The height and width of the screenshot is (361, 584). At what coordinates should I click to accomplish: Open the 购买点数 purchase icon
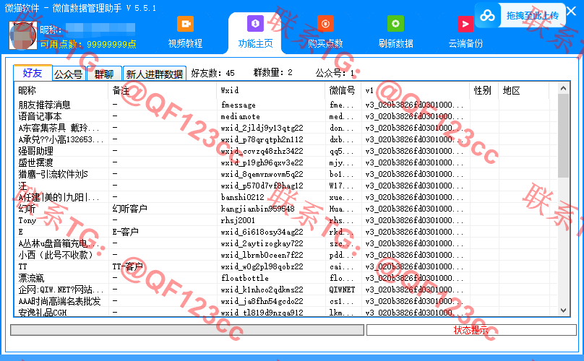click(325, 25)
